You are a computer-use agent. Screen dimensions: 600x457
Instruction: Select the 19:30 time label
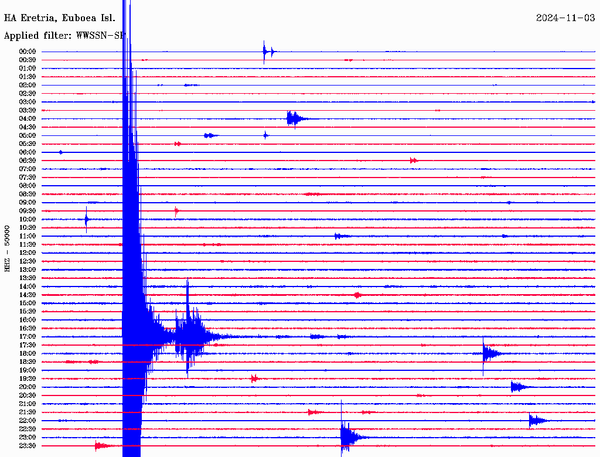tap(28, 379)
